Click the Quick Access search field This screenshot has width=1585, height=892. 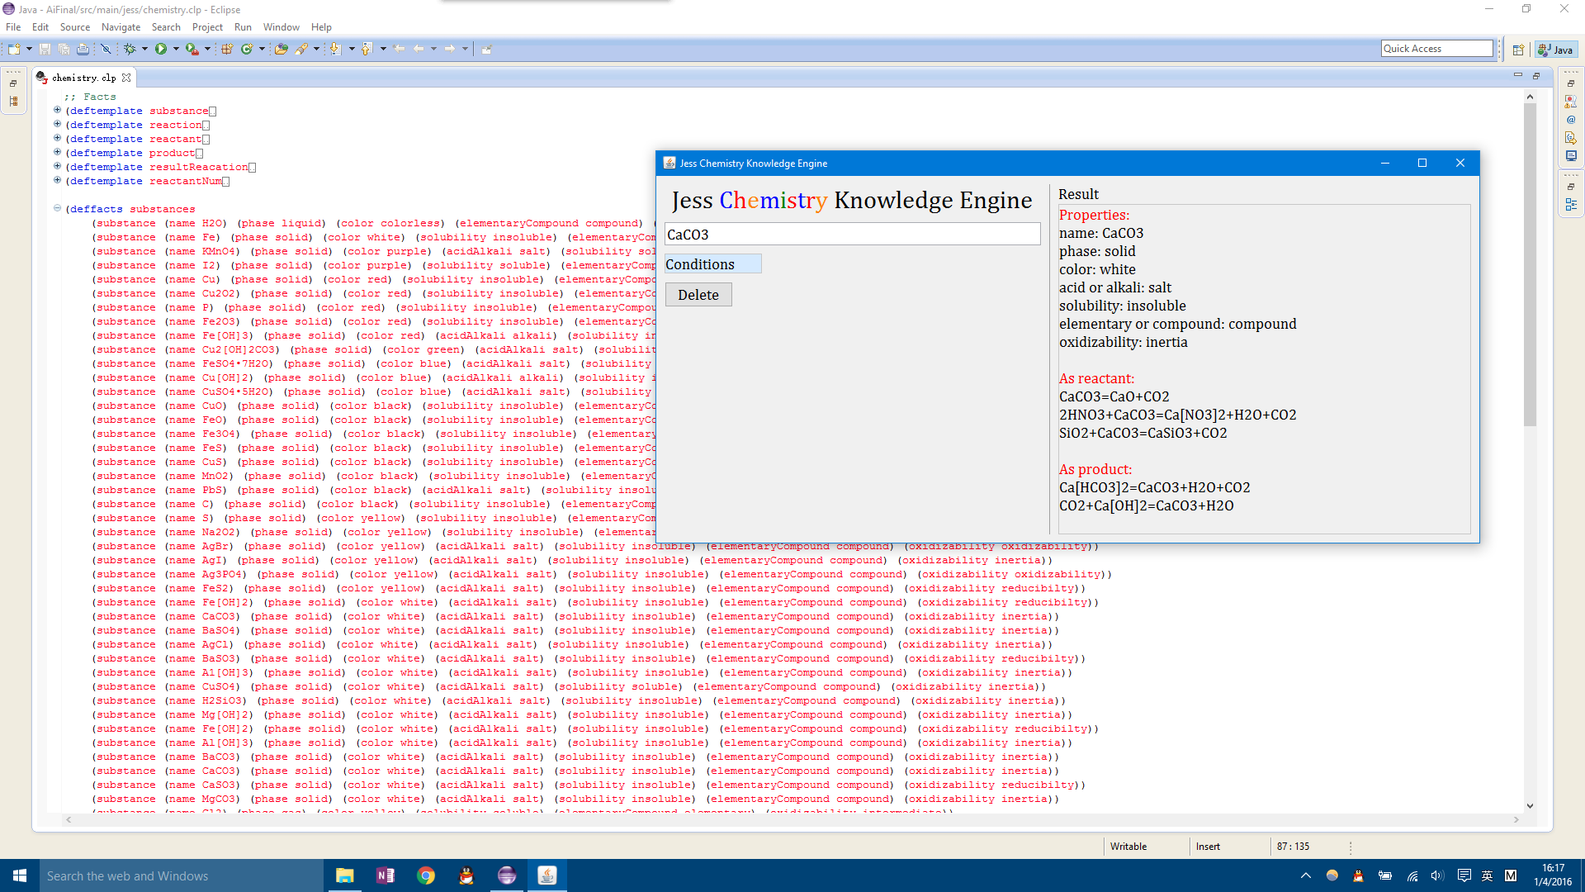point(1437,49)
